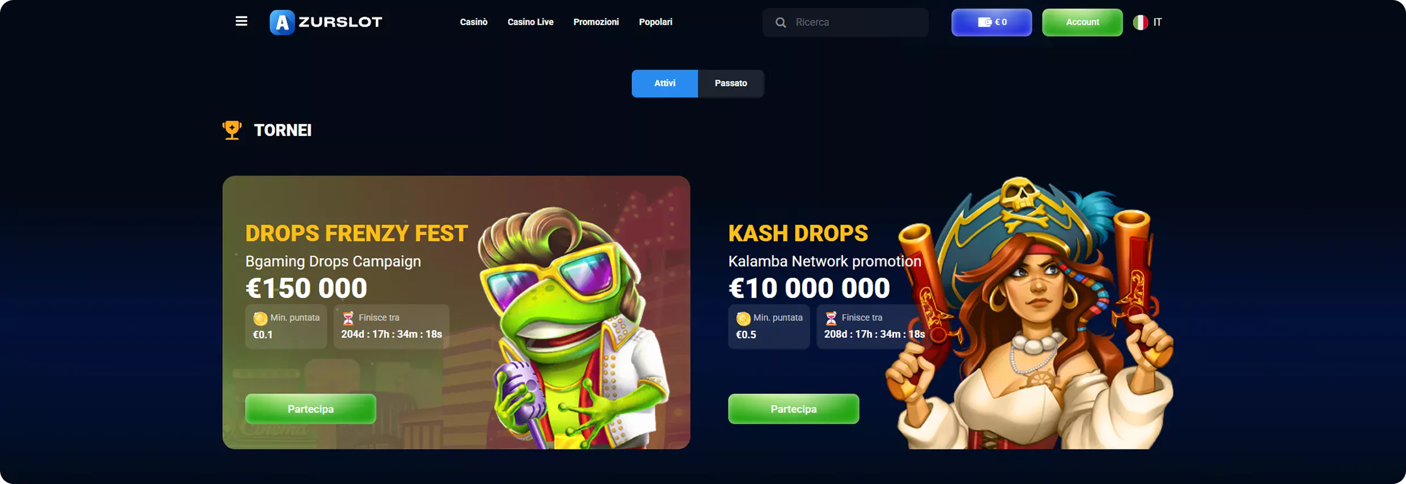The height and width of the screenshot is (484, 1406).
Task: Open the Casinò menu item
Action: click(473, 22)
